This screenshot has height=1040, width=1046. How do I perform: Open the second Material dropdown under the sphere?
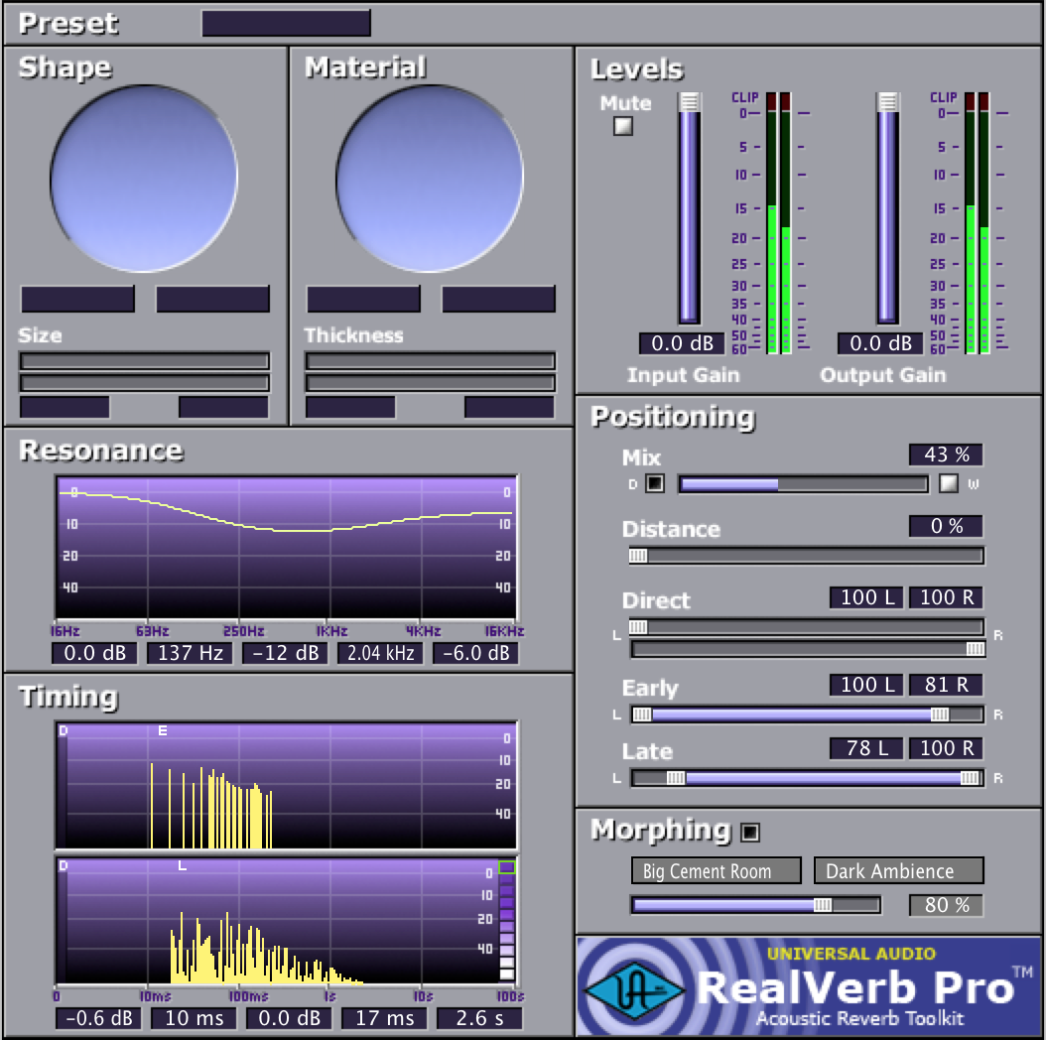coord(498,299)
